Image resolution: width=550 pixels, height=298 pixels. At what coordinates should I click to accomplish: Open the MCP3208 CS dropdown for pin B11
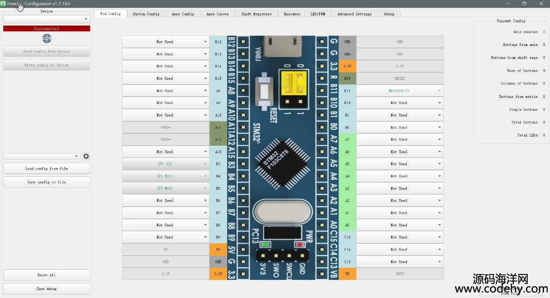pos(400,91)
